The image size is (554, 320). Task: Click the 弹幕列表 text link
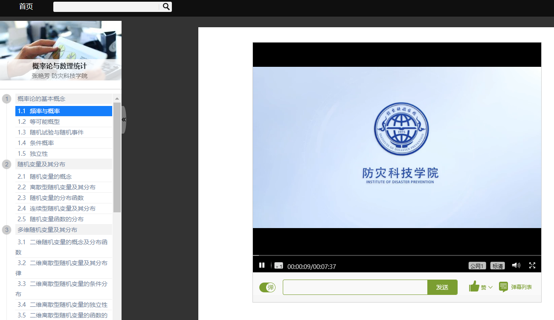(521, 287)
